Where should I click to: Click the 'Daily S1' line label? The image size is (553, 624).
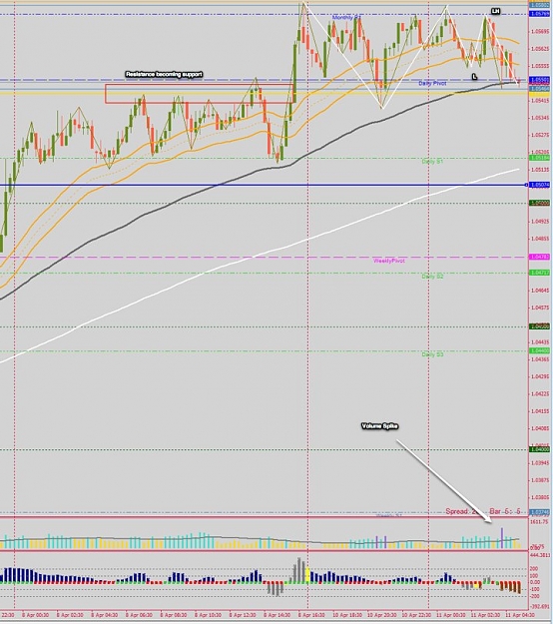coord(432,162)
